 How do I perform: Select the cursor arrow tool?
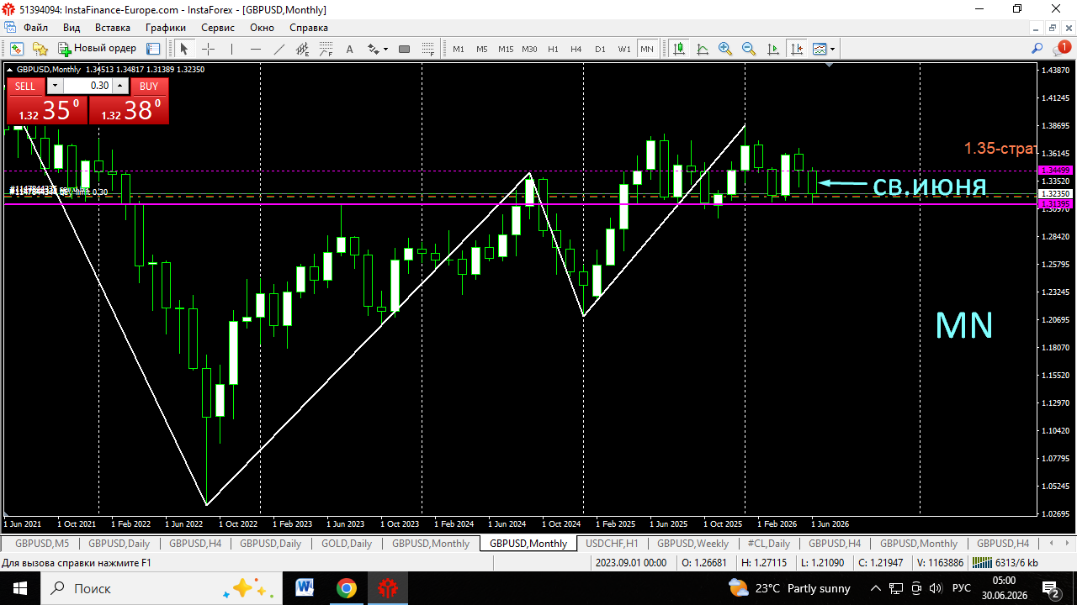pos(184,49)
